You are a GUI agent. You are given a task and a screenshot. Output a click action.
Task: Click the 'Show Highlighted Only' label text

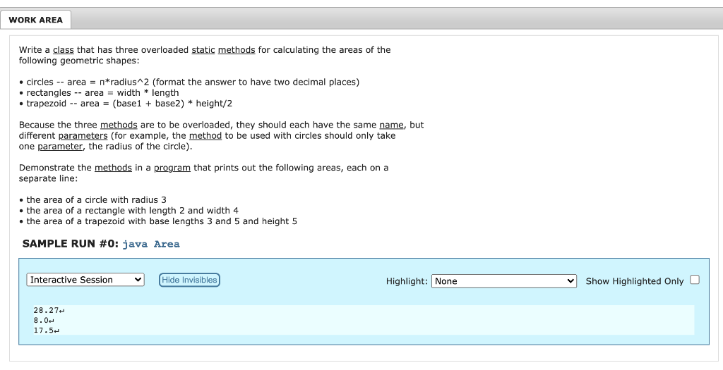point(635,281)
